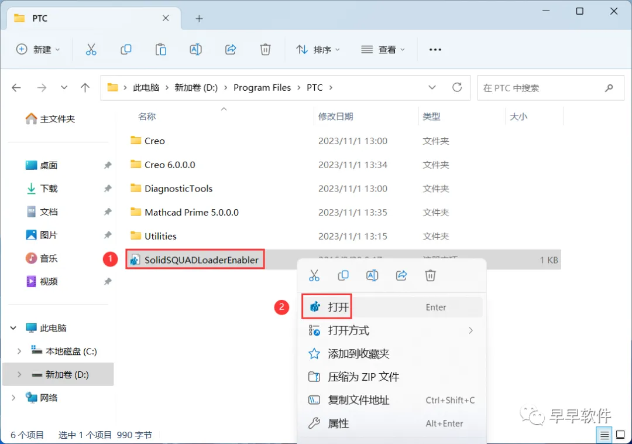
Task: Click the Share icon in the context menu
Action: [401, 276]
